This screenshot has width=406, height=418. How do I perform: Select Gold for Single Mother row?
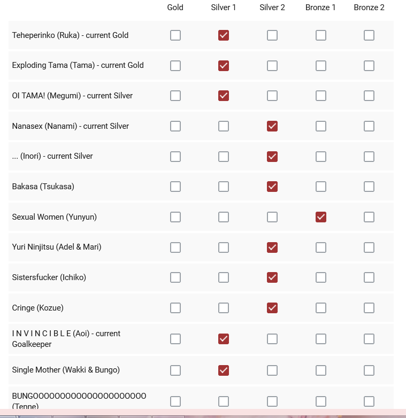[x=175, y=370]
